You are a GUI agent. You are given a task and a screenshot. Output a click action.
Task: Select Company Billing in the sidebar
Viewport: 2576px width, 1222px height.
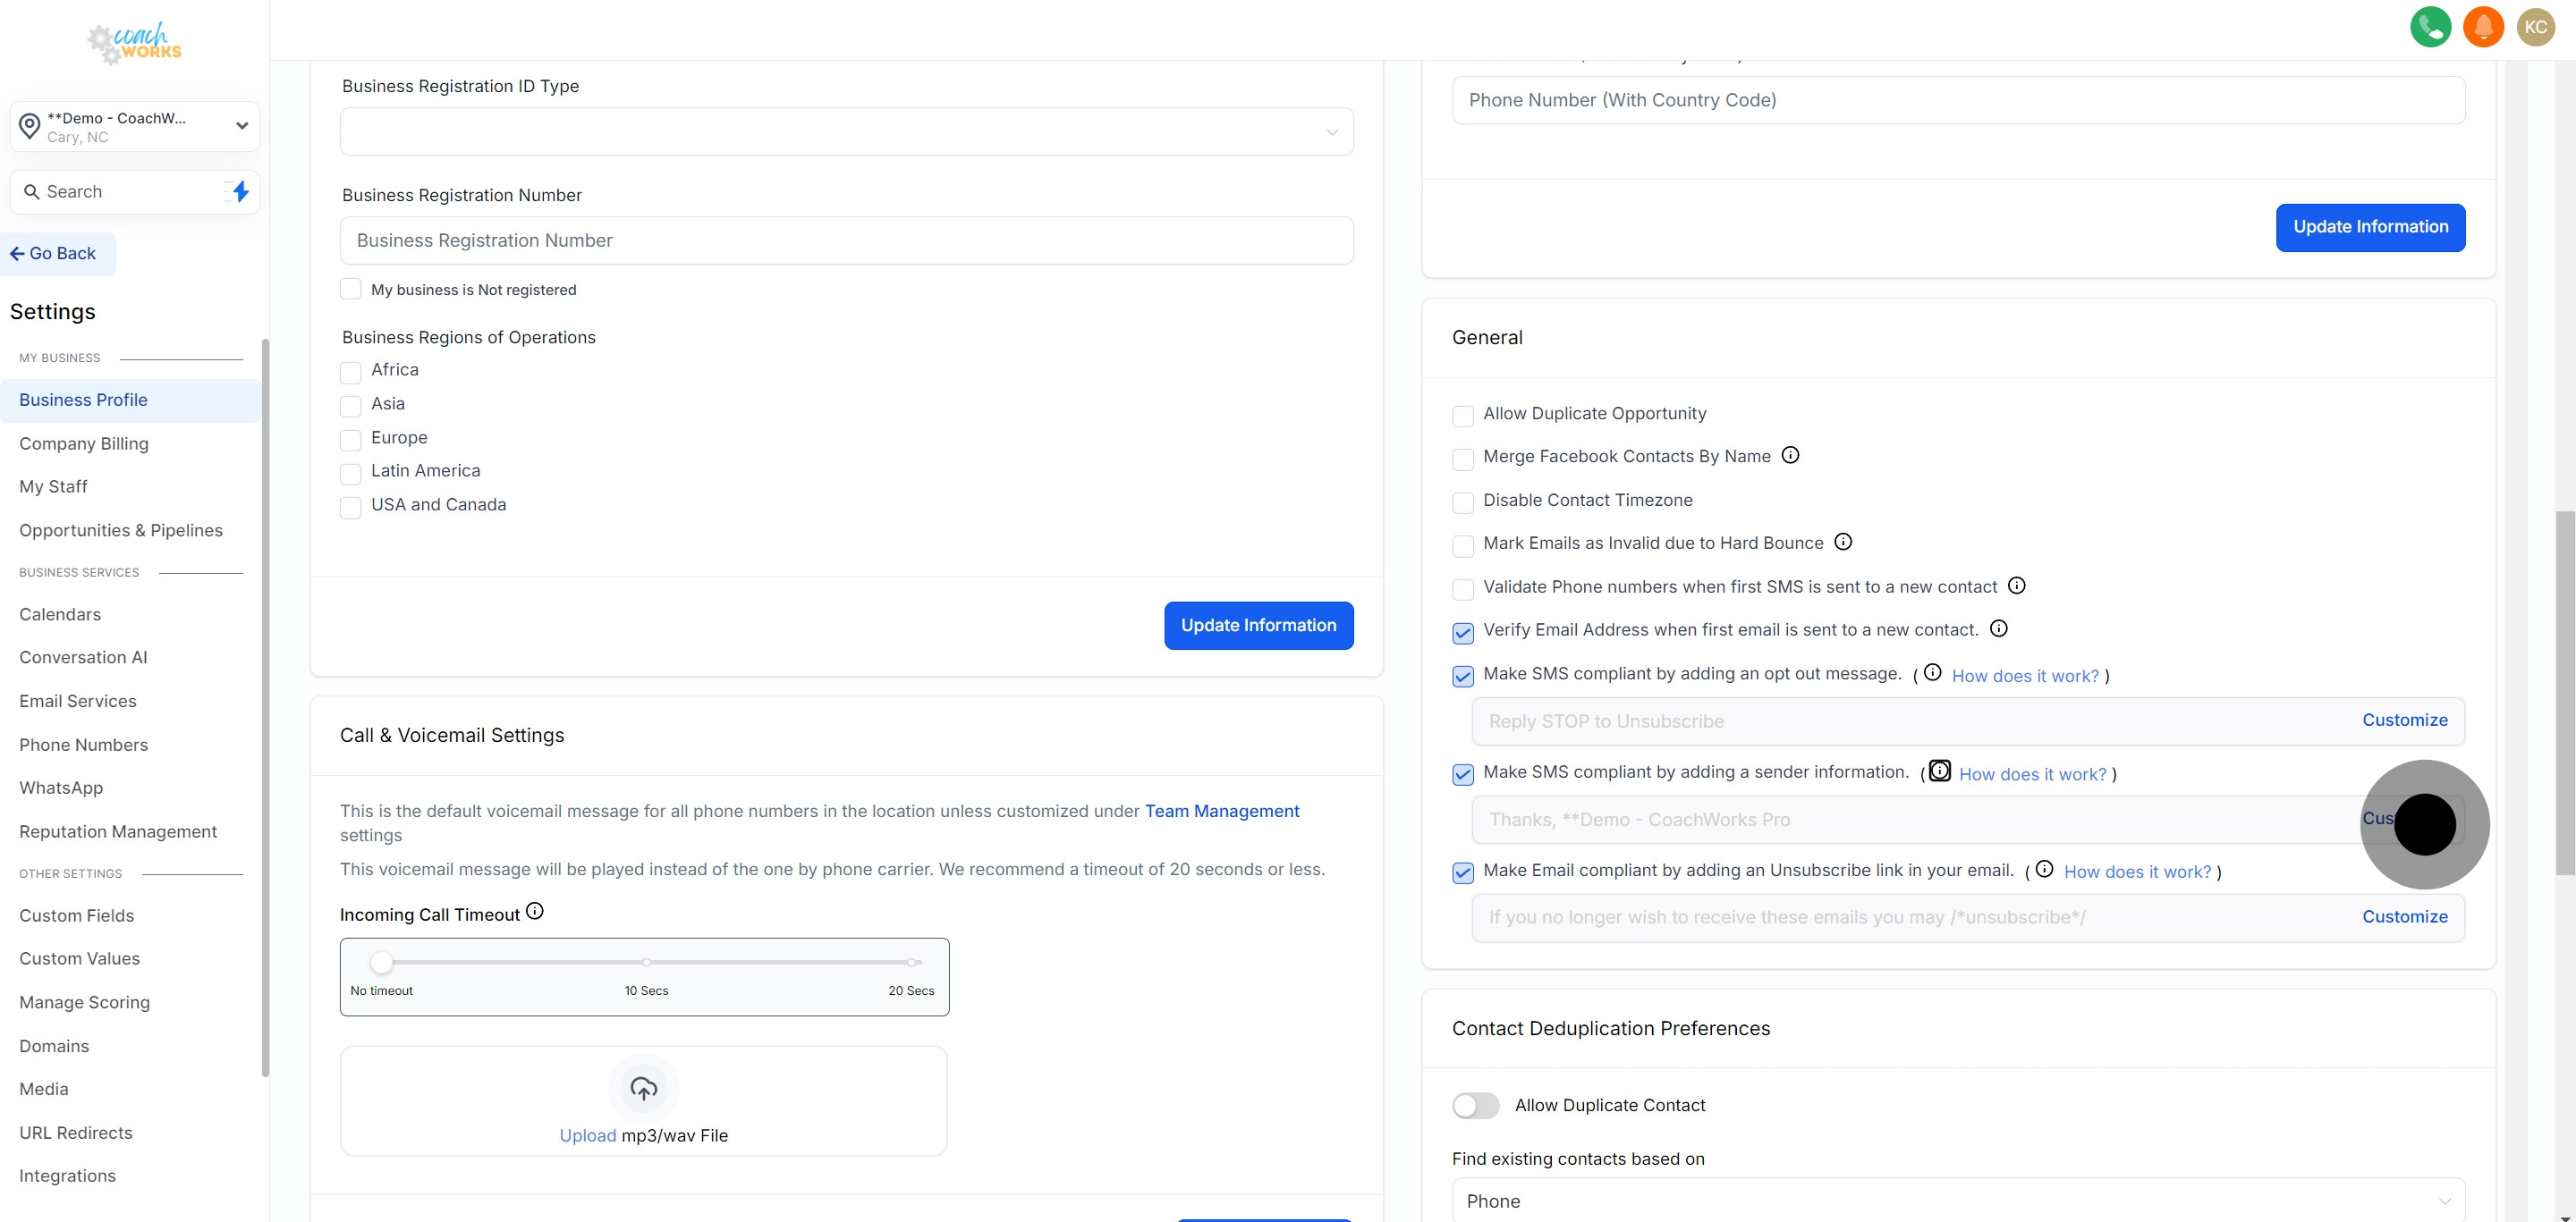pos(84,442)
